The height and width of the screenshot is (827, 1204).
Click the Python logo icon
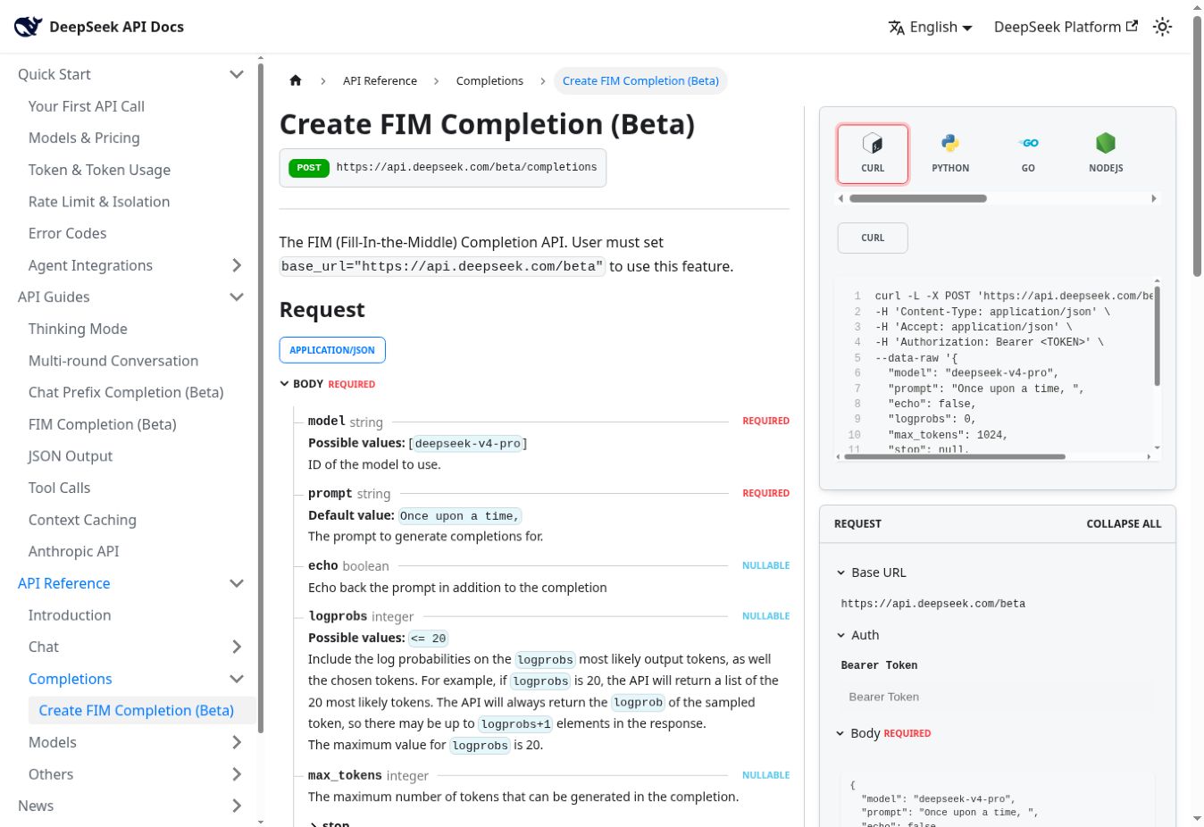950,143
